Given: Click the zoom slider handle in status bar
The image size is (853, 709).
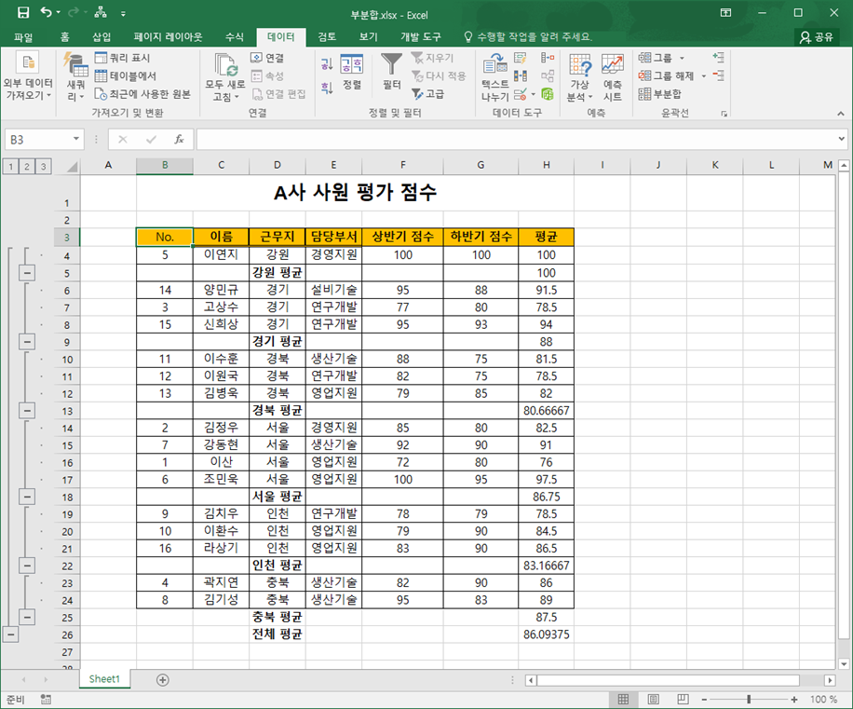Looking at the screenshot, I should point(749,699).
